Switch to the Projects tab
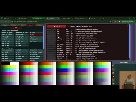Viewport: 136px width, 102px height. coord(5,25)
